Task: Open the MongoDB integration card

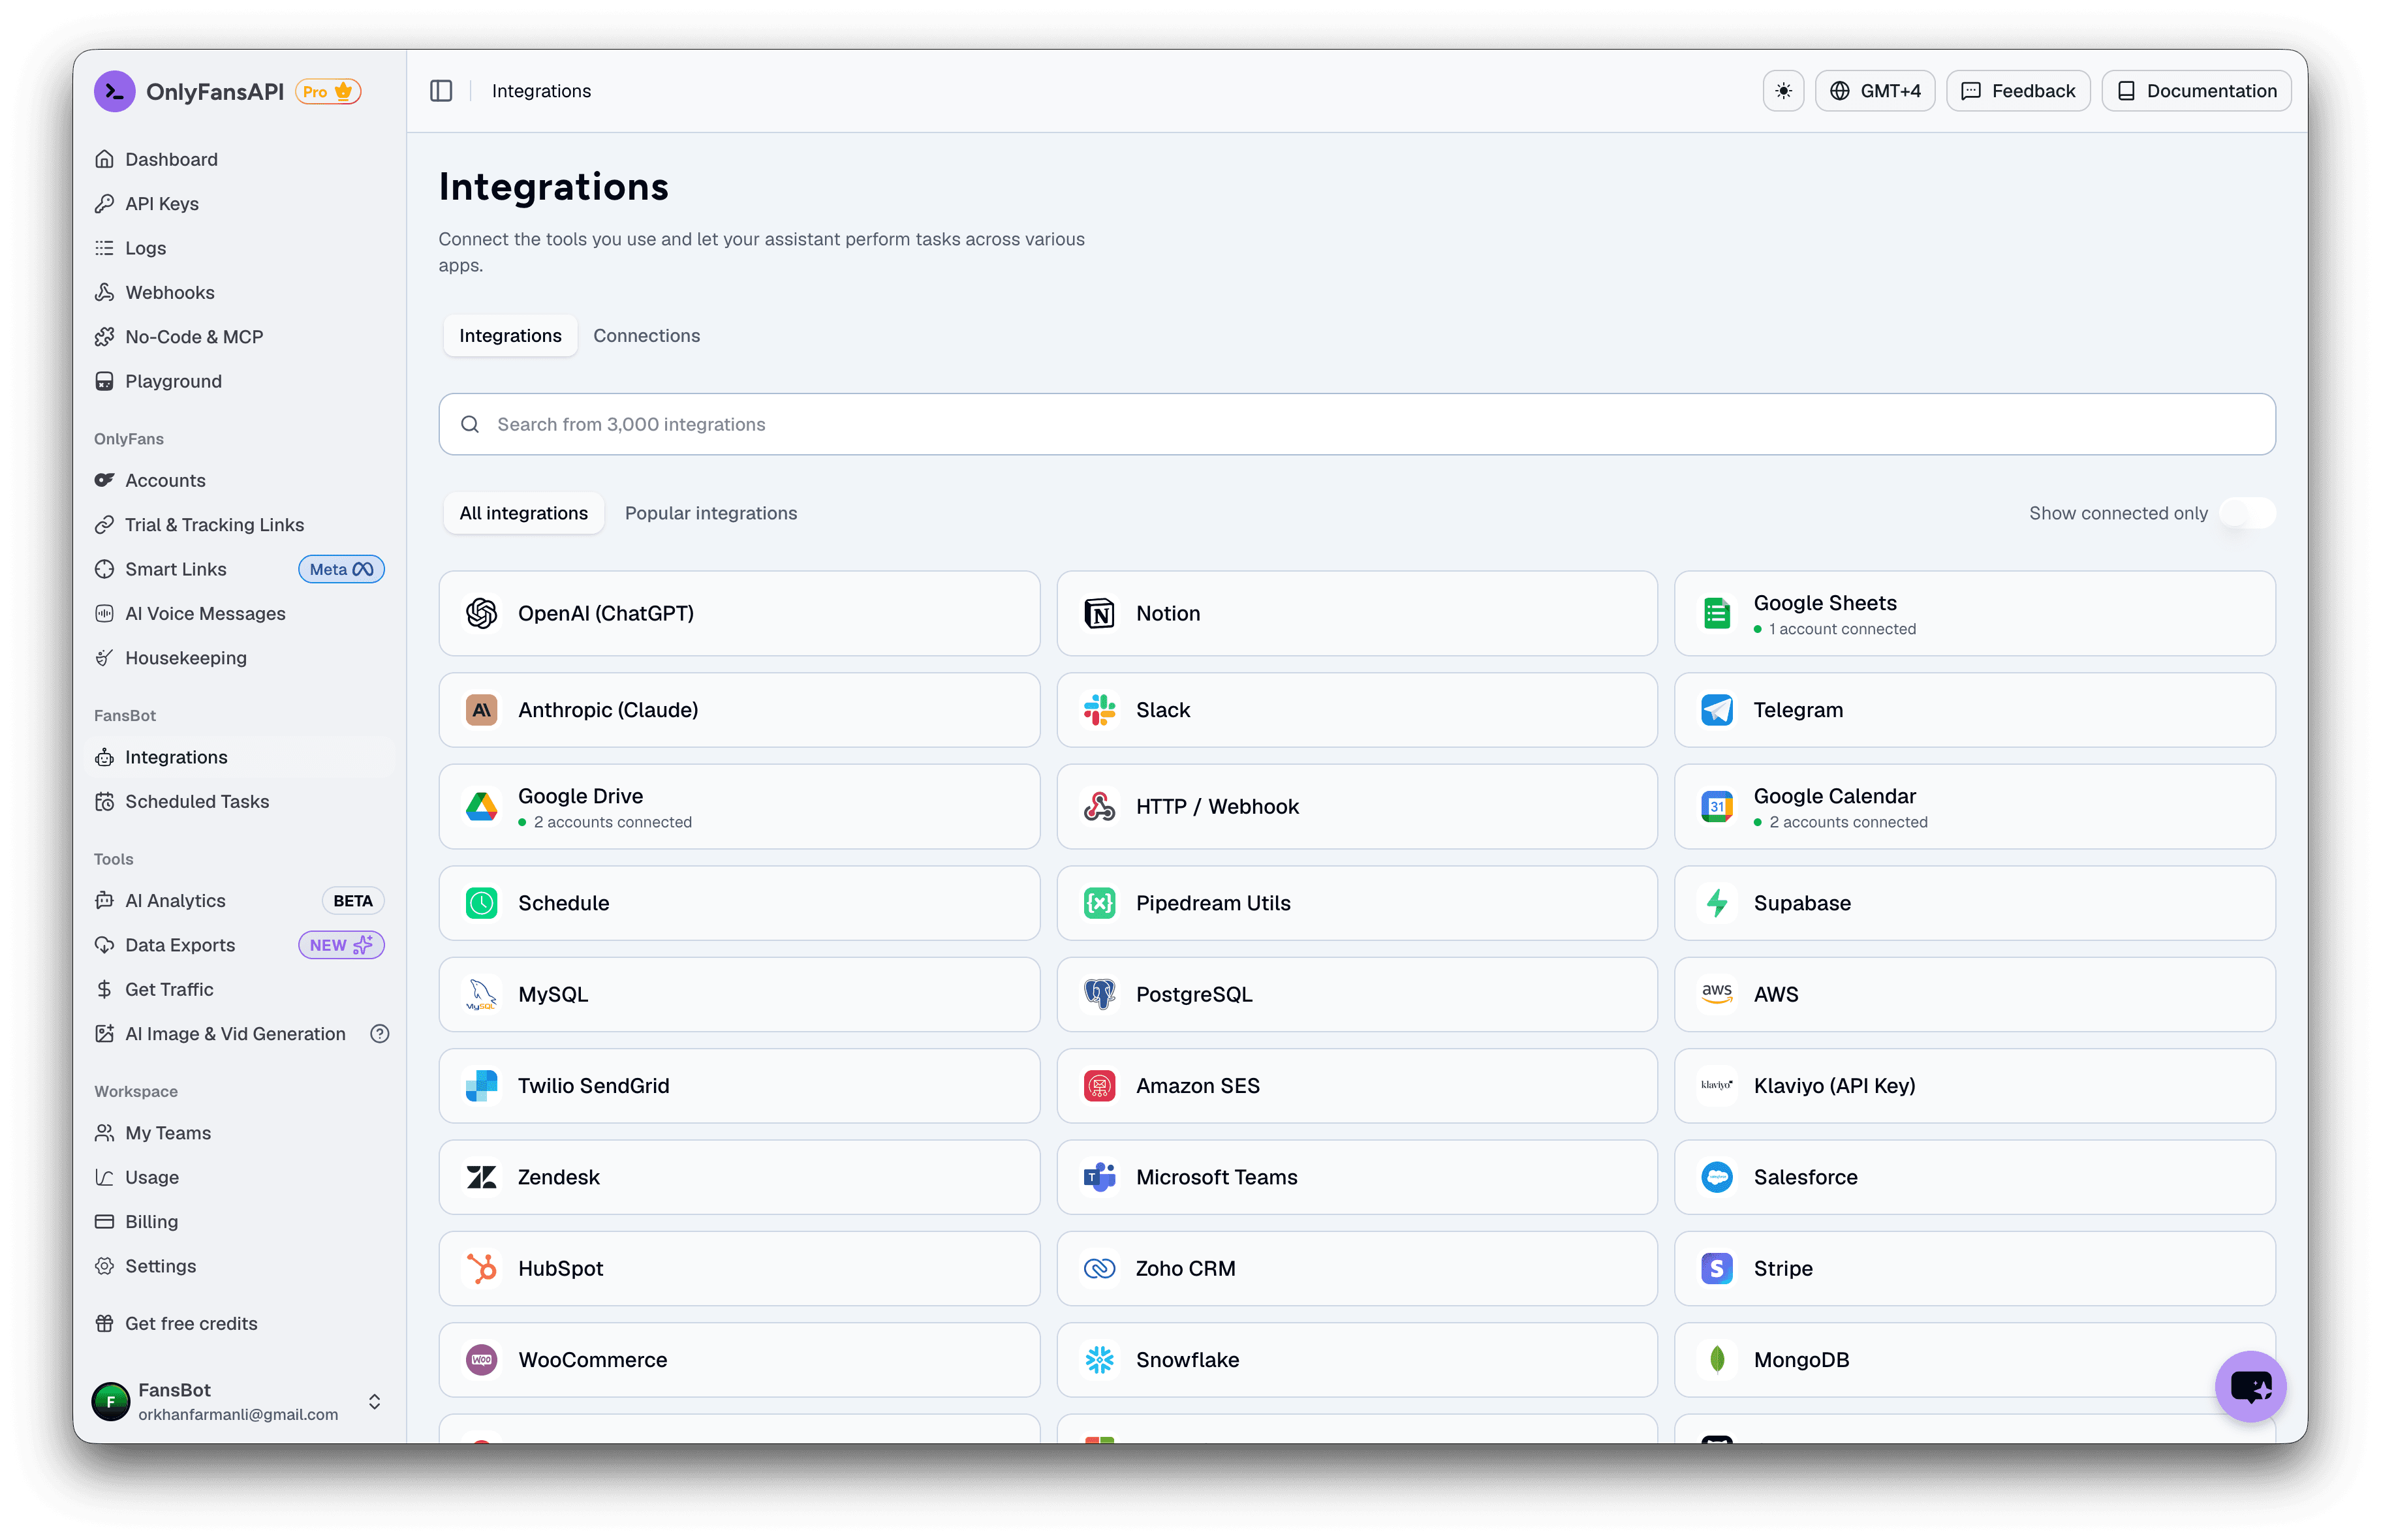Action: (x=1974, y=1360)
